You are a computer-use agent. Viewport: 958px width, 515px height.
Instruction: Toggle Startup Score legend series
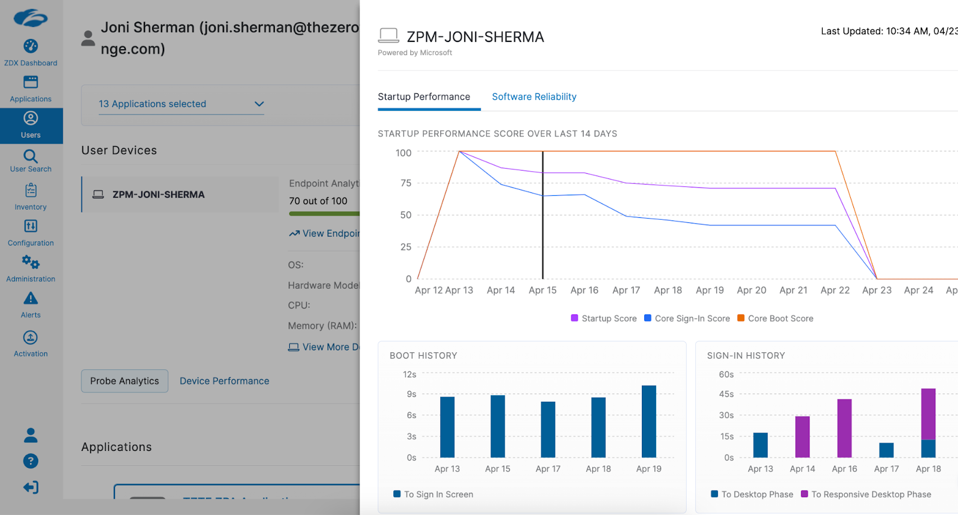[604, 319]
